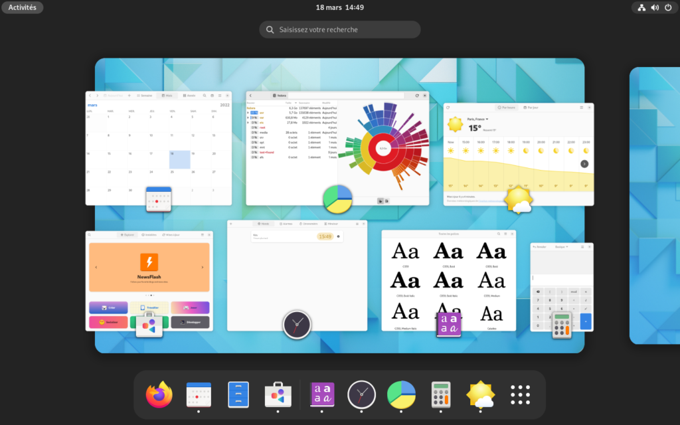Screen dimensions: 680x425
Task: Select the disk usage window with ring chart
Action: pyautogui.click(x=337, y=147)
